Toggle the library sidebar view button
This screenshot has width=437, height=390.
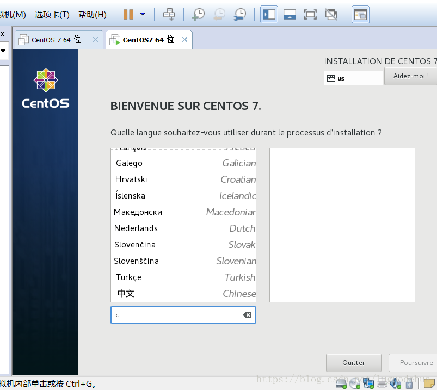click(269, 15)
